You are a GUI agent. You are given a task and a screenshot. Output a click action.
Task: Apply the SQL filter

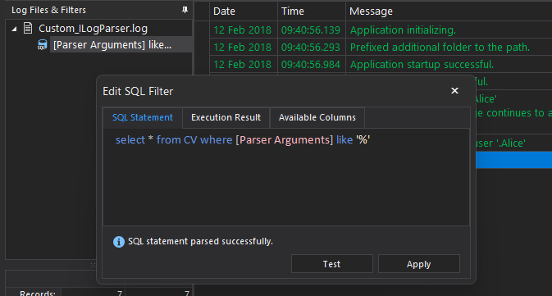click(x=418, y=264)
